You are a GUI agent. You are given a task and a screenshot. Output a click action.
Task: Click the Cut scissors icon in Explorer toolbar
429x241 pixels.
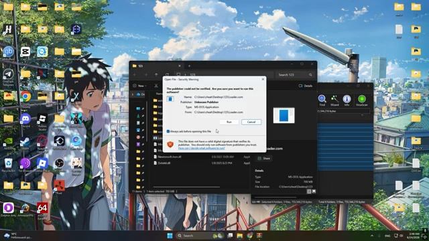[156, 86]
